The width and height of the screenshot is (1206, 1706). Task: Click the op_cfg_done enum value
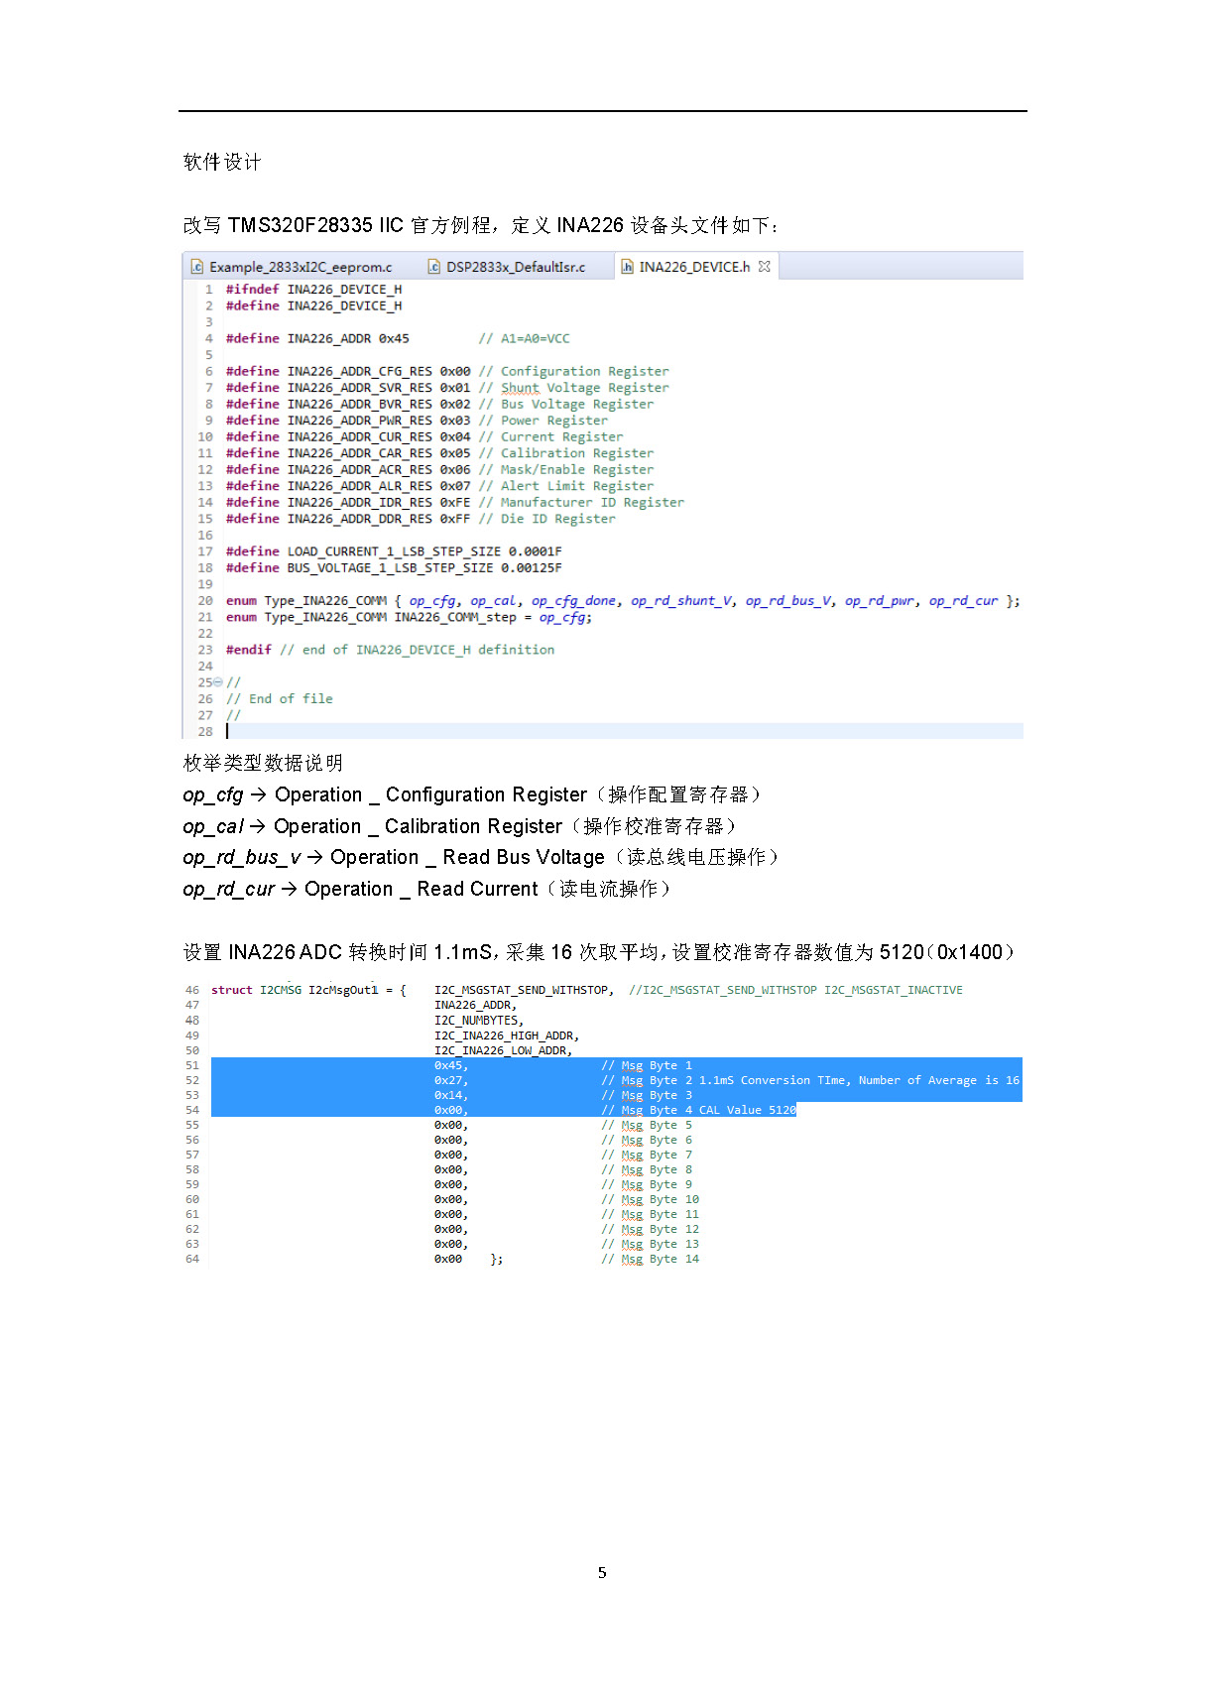pyautogui.click(x=573, y=601)
